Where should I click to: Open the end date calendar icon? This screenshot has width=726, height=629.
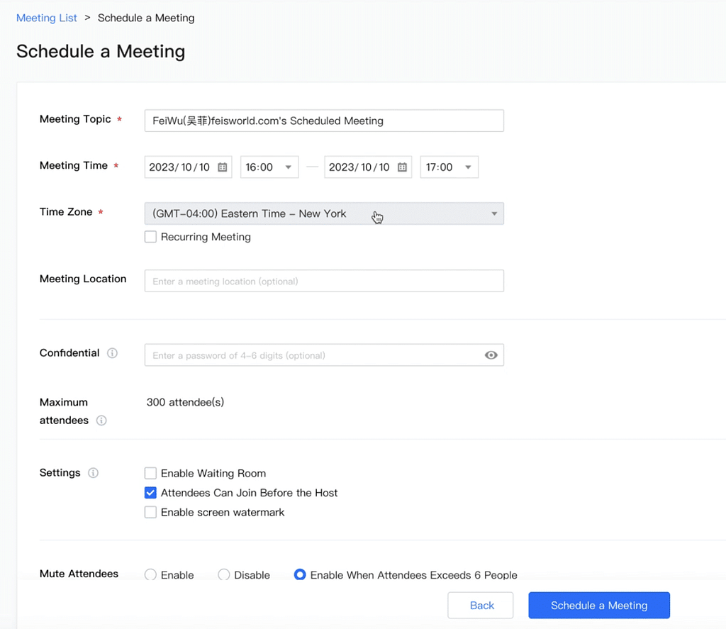tap(402, 167)
